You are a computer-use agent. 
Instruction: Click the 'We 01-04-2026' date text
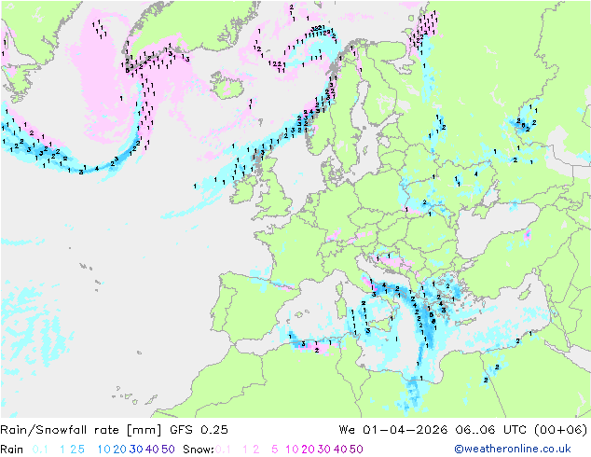[393, 430]
